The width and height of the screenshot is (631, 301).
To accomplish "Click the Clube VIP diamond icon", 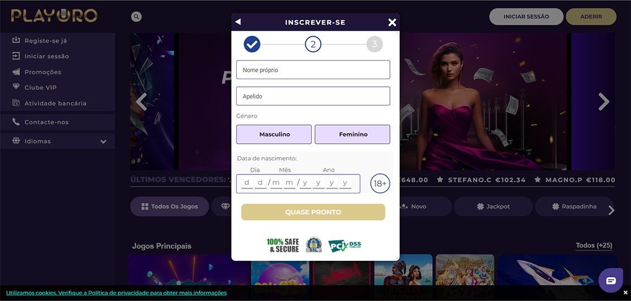I will pos(16,86).
